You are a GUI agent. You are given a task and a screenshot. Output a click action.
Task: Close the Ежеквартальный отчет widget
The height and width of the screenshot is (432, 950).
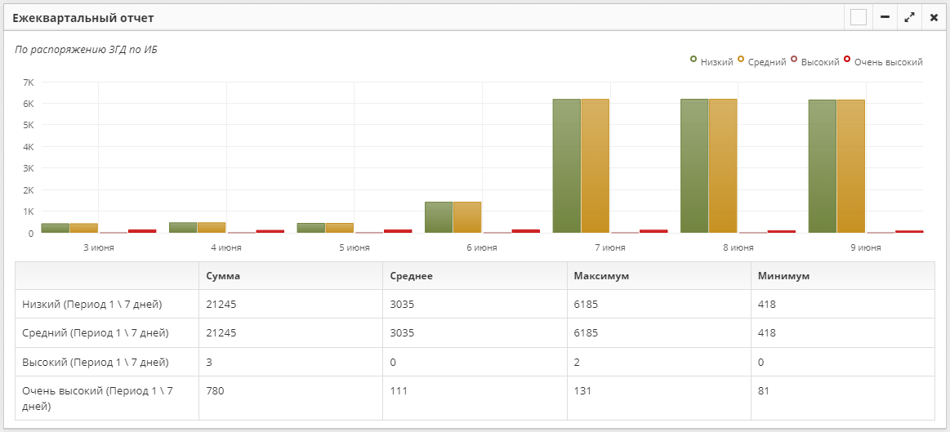[934, 18]
